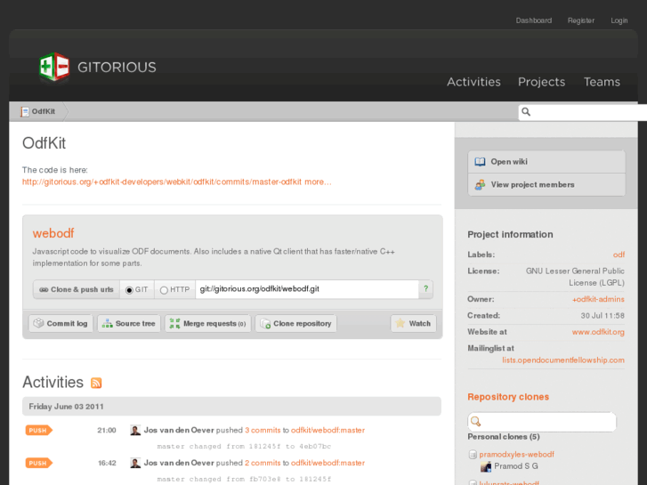Click Pramod S G's avatar thumbnail
The height and width of the screenshot is (485, 647).
486,467
